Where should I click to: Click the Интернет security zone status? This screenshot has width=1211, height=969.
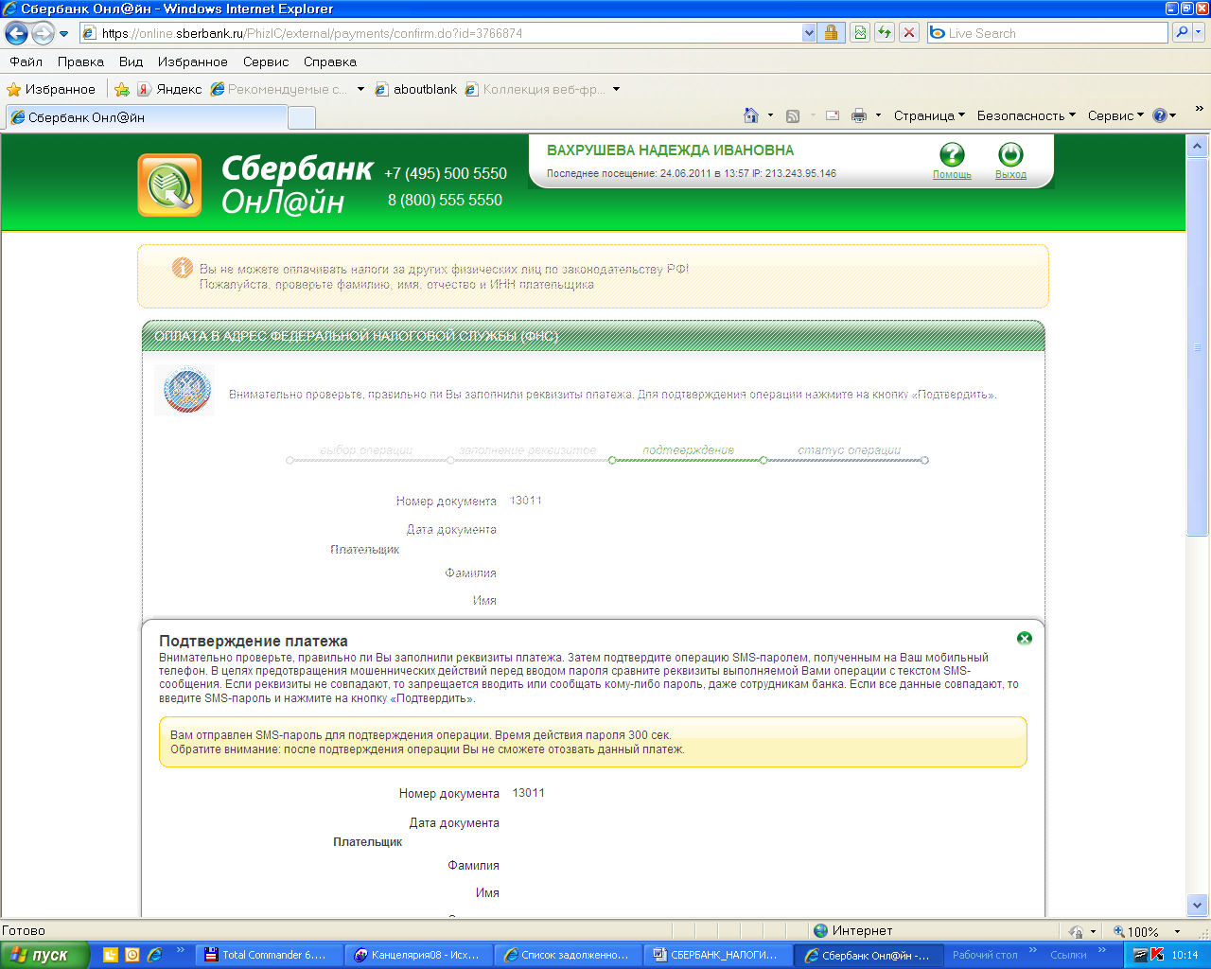point(852,931)
